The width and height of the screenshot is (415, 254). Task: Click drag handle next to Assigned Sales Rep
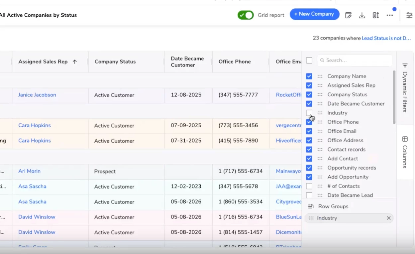pyautogui.click(x=320, y=85)
